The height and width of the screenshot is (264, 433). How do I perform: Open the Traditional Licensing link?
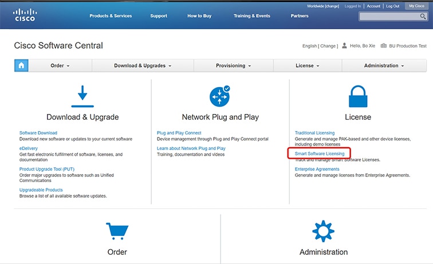(314, 133)
